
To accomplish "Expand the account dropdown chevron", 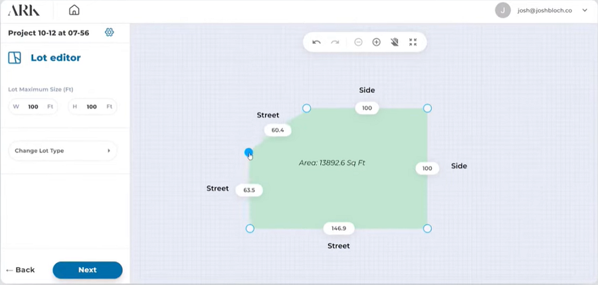I will coord(585,11).
